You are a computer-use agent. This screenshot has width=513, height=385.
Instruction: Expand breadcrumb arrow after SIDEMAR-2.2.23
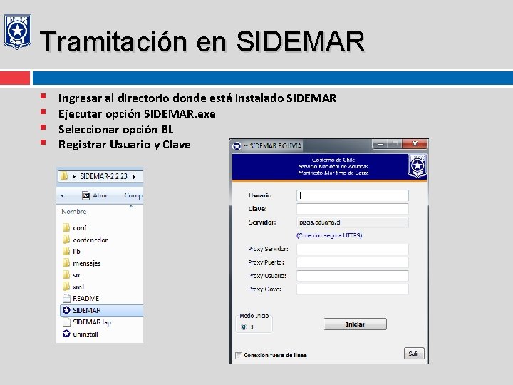click(x=134, y=177)
